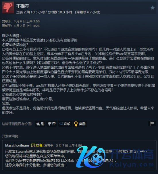Mark review helpful with 是 label
The height and width of the screenshot is (174, 158).
tap(42, 124)
